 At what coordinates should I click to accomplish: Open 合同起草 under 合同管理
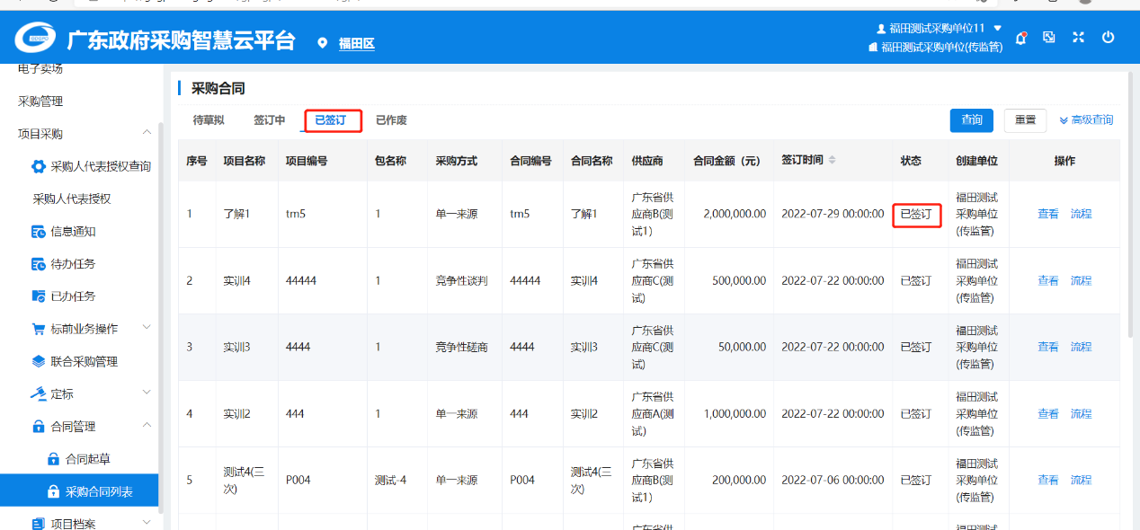click(x=87, y=459)
